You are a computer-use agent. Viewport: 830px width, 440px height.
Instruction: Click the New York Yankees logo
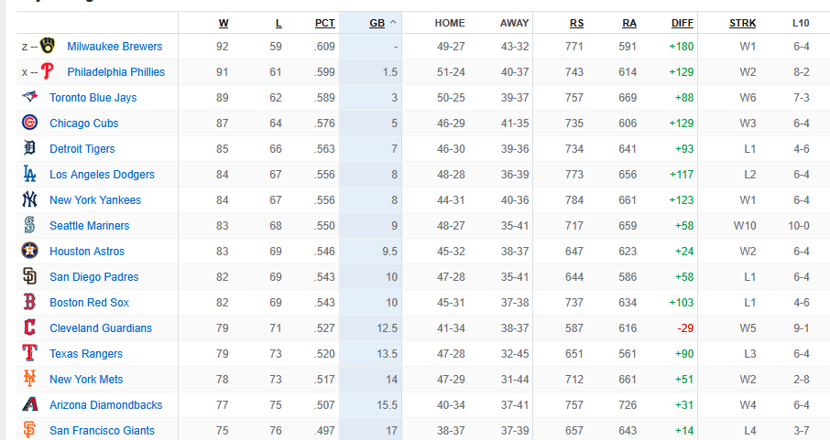29,199
